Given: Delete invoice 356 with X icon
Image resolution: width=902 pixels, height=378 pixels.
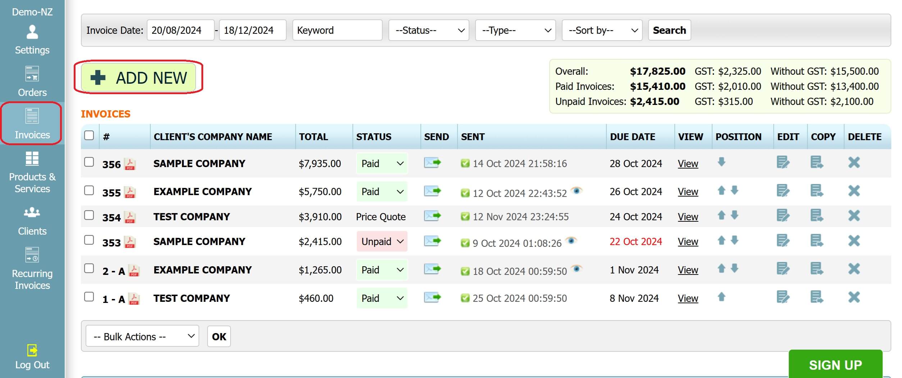Looking at the screenshot, I should coord(854,162).
